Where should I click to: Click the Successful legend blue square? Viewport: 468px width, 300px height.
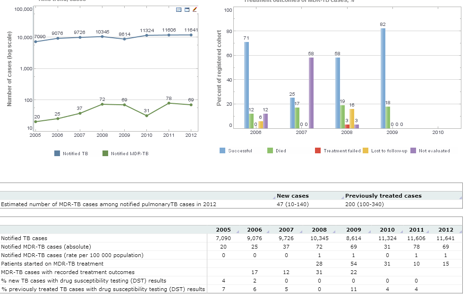point(222,150)
